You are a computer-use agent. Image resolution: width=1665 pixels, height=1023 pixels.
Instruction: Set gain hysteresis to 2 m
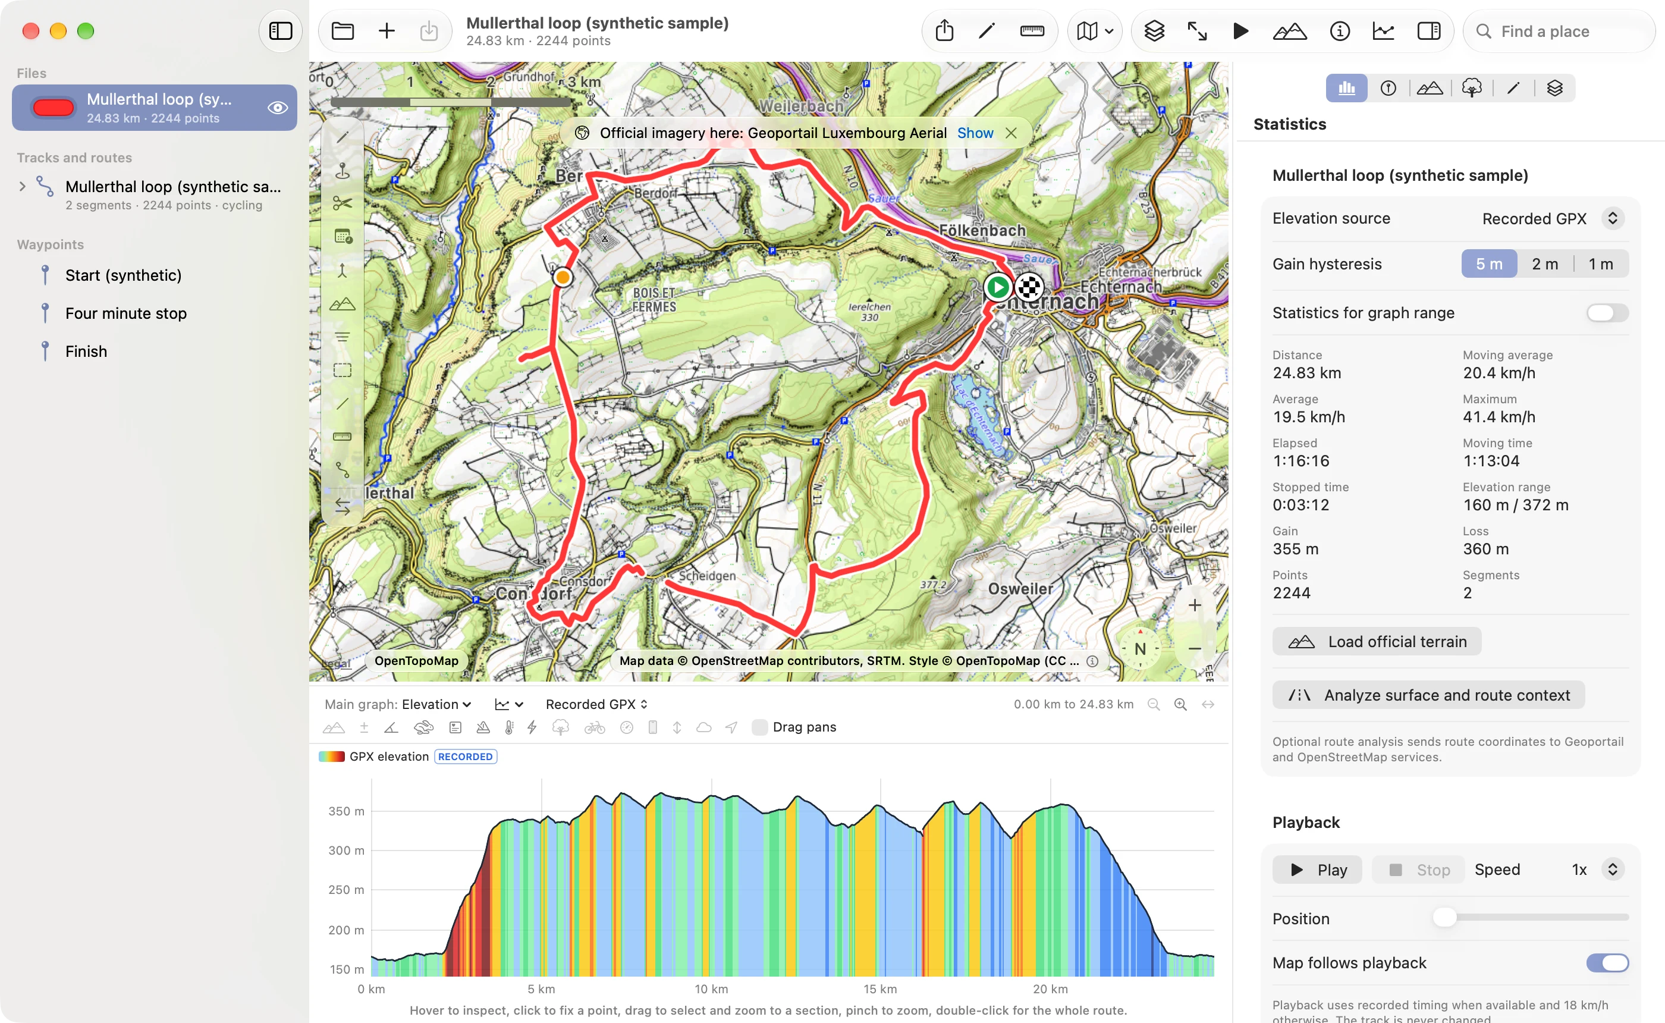pos(1545,264)
